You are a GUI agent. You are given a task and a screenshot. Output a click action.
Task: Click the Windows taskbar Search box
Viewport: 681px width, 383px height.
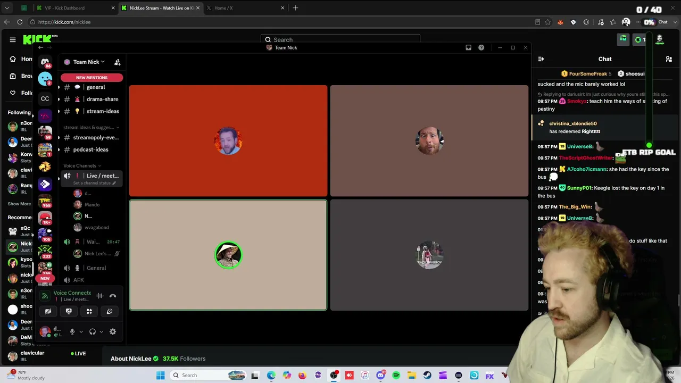tap(207, 376)
